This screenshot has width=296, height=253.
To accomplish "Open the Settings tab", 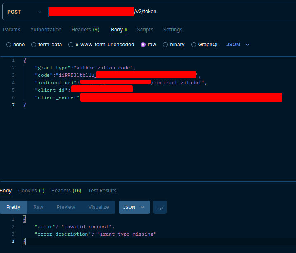I will (x=173, y=30).
